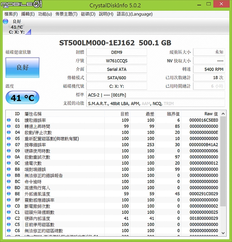Click the Serial ATA interface field

point(117,69)
